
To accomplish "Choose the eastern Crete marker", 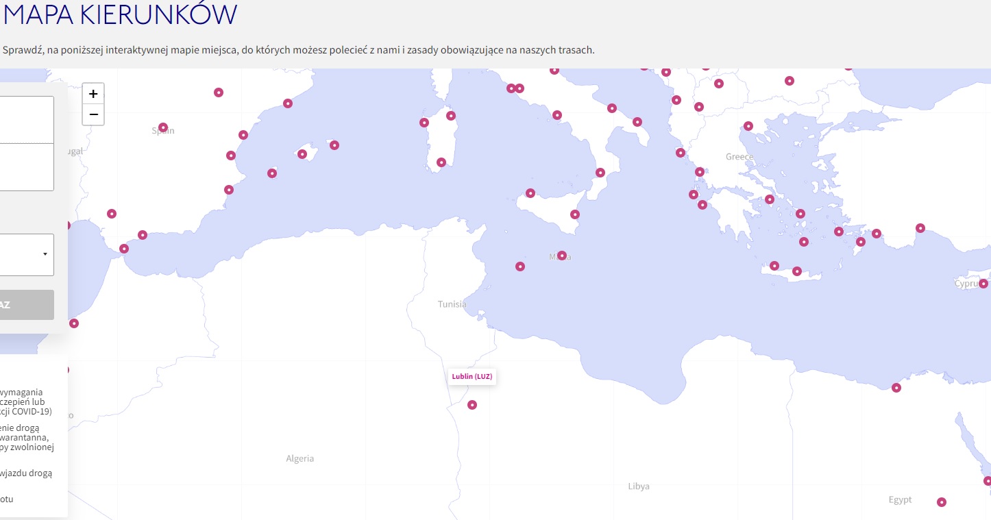I will pyautogui.click(x=797, y=271).
